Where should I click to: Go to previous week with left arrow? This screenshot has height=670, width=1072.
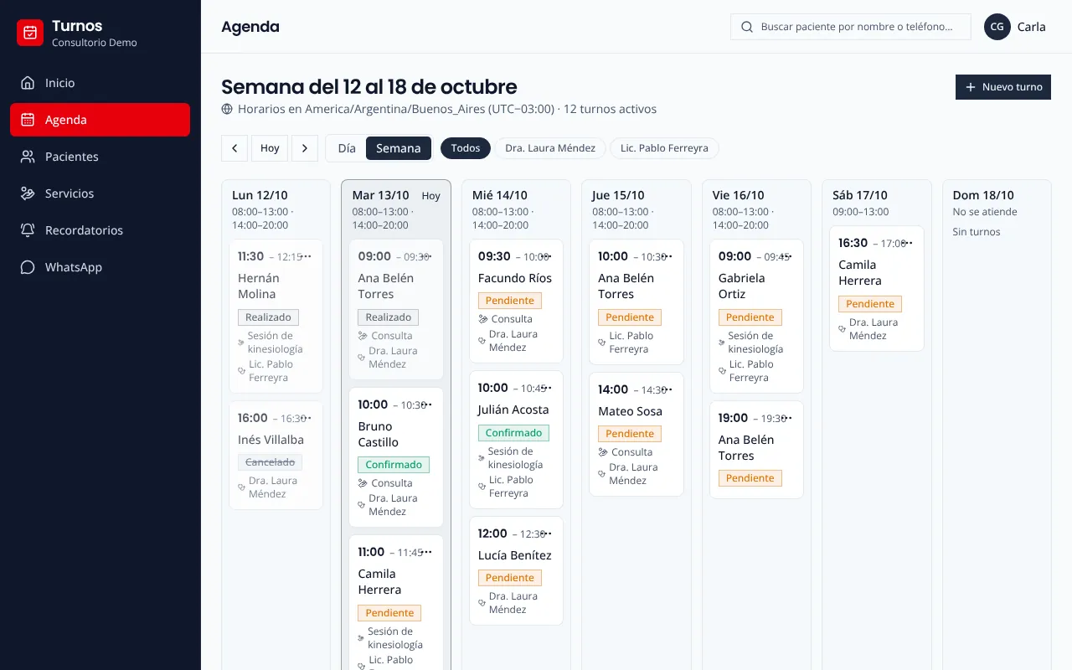coord(234,148)
